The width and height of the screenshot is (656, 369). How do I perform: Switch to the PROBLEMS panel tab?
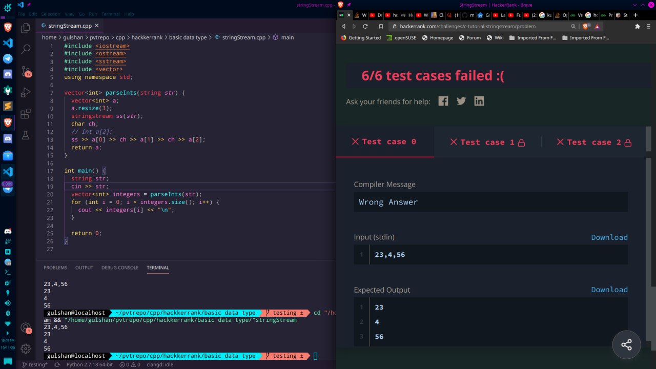[x=55, y=268]
